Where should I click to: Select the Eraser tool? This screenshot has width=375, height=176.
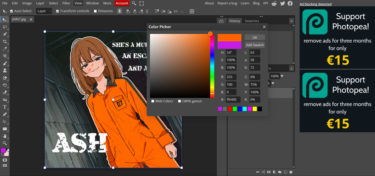pyautogui.click(x=5, y=78)
